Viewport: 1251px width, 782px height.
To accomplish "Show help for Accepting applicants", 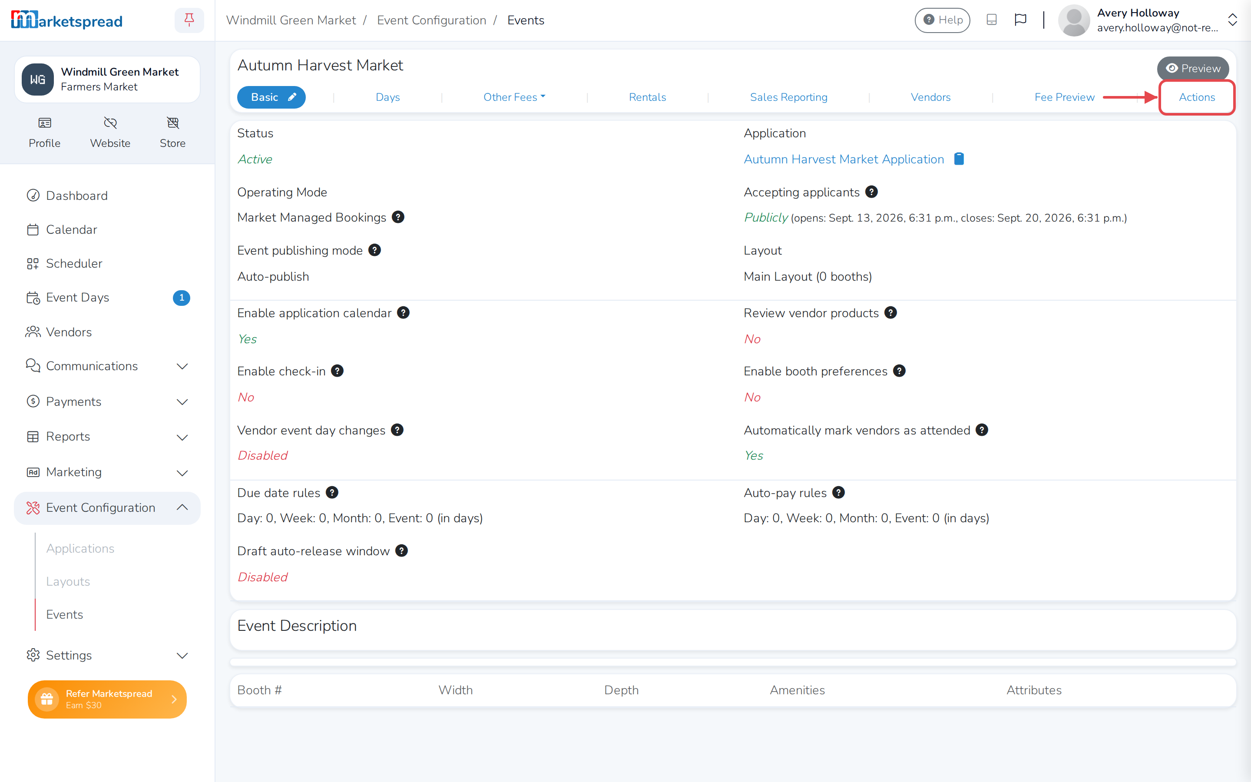I will click(x=871, y=192).
